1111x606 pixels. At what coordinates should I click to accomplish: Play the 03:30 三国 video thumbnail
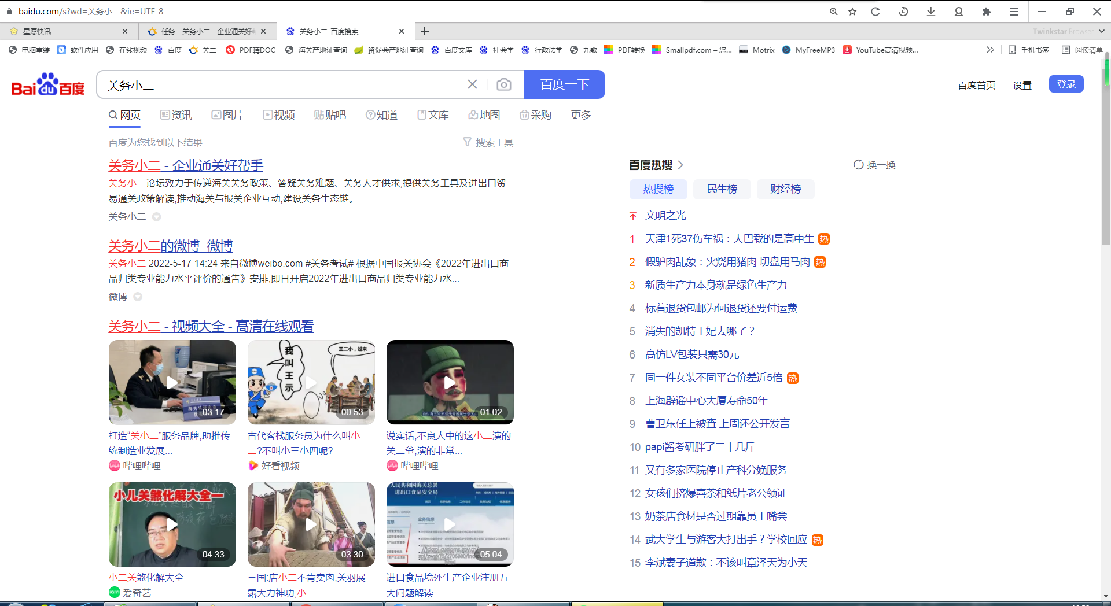coord(311,524)
